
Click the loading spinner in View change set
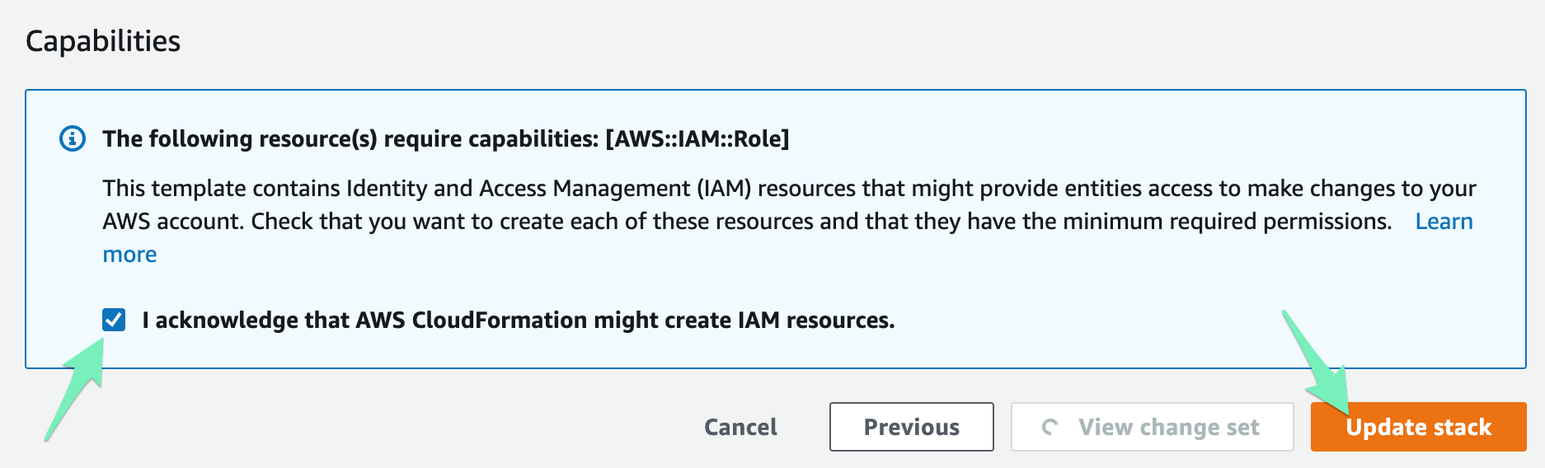pyautogui.click(x=1050, y=427)
